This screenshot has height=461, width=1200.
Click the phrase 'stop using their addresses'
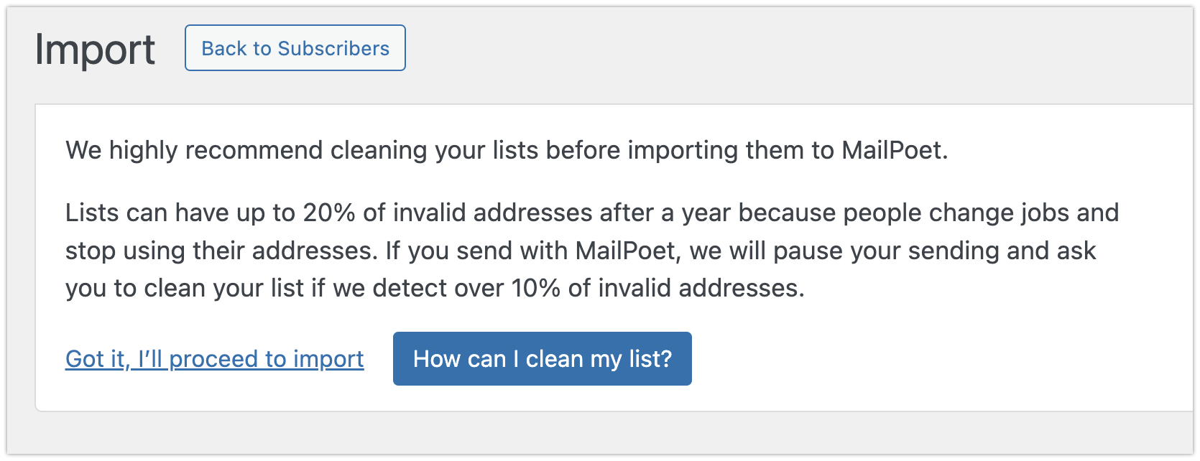(x=219, y=251)
